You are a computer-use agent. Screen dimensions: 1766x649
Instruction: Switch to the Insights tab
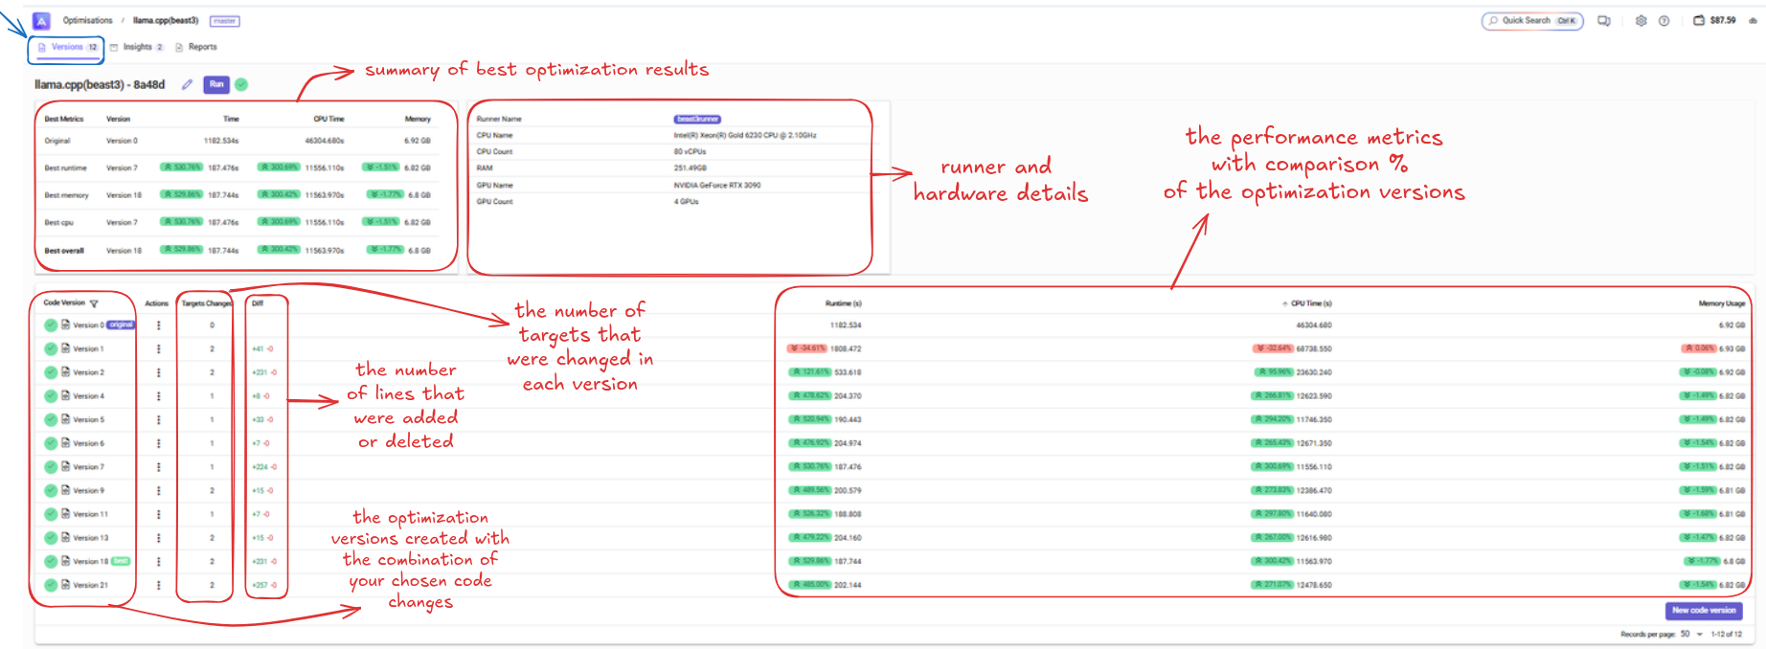[136, 47]
